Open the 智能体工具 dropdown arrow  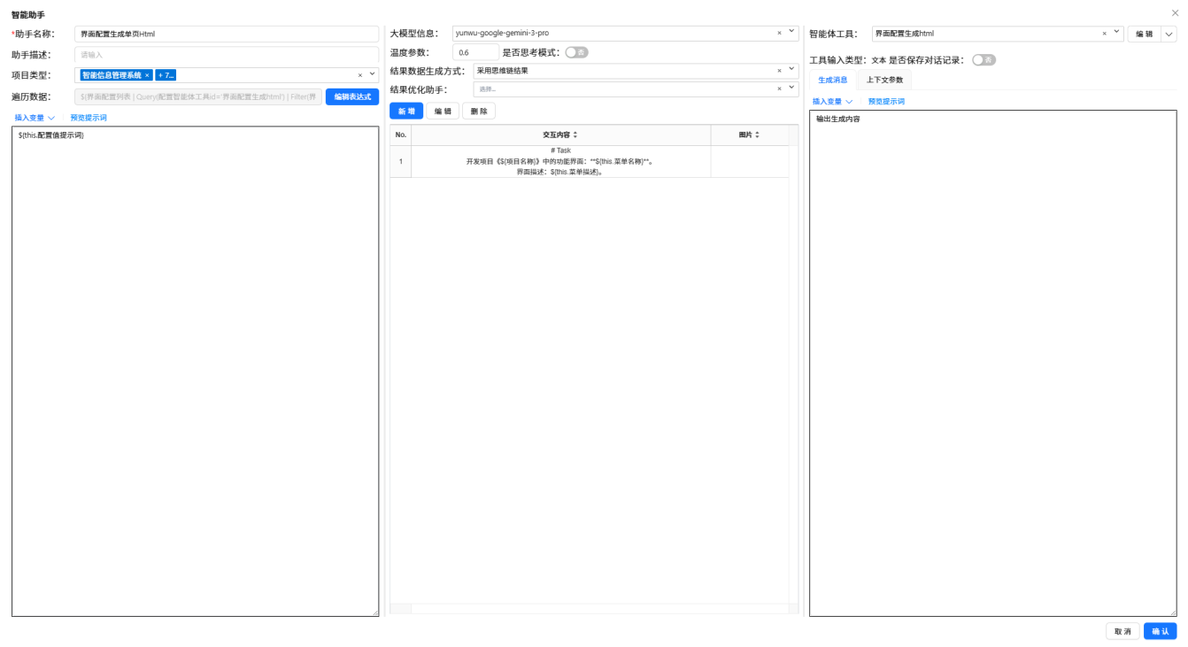coord(1115,32)
